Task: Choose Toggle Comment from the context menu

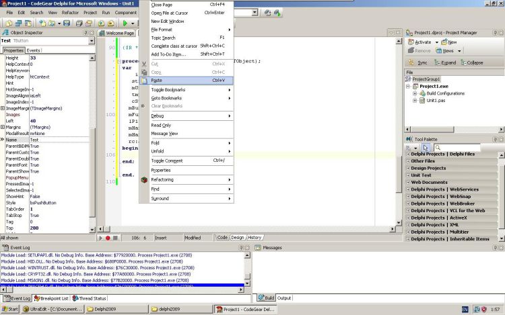Action: 187,161
